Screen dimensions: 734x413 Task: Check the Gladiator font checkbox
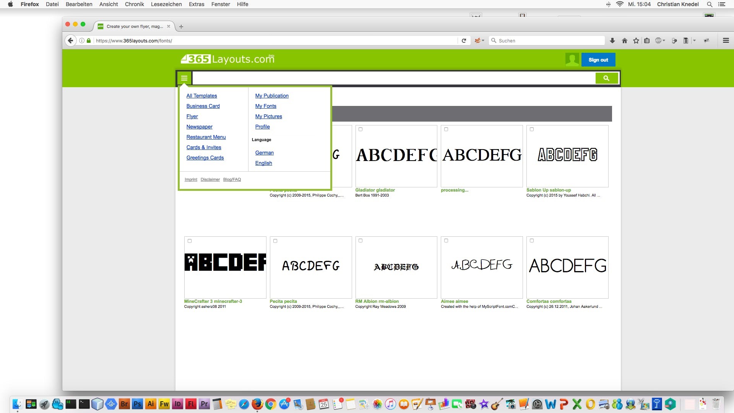point(361,129)
